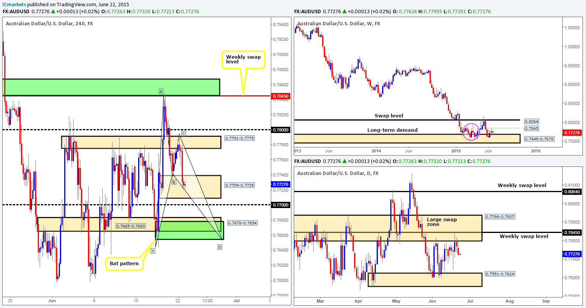Click the black 0.80640 label on daily chart
The height and width of the screenshot is (308, 586).
coord(573,191)
